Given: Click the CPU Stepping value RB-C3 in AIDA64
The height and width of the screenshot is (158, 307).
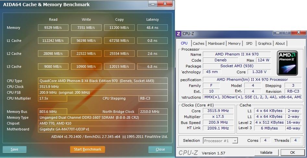Looking at the screenshot, I should (153, 98).
